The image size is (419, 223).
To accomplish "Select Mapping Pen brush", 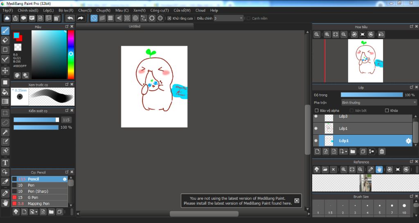I will point(40,203).
